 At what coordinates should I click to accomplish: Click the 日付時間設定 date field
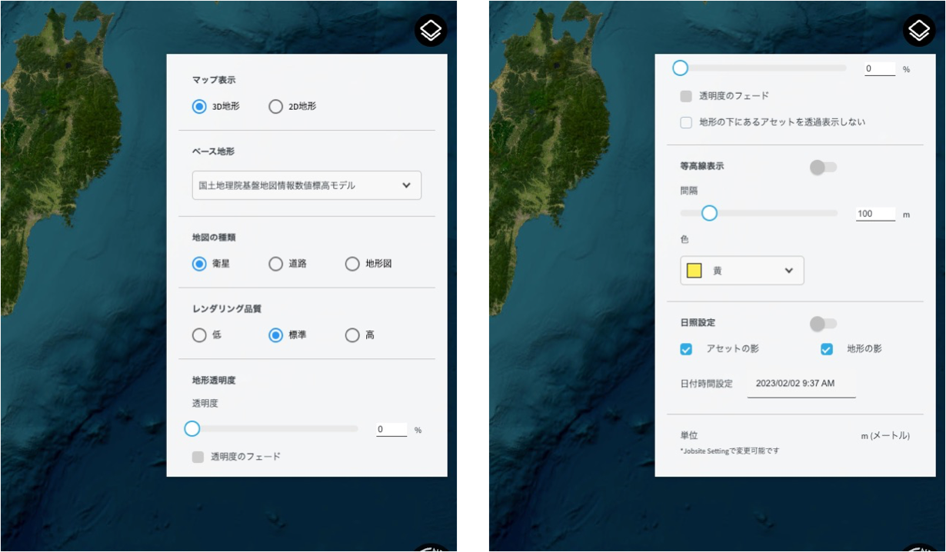[801, 384]
